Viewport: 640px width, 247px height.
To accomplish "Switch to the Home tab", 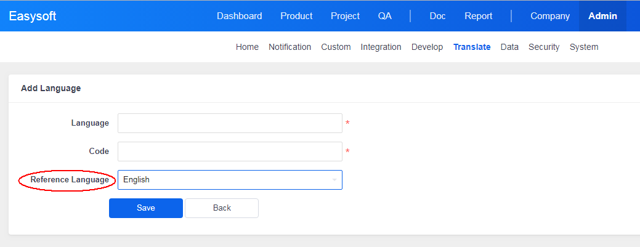I will click(x=247, y=47).
